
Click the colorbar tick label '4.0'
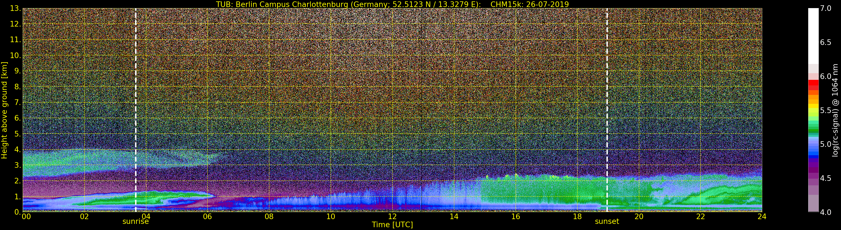coord(826,212)
